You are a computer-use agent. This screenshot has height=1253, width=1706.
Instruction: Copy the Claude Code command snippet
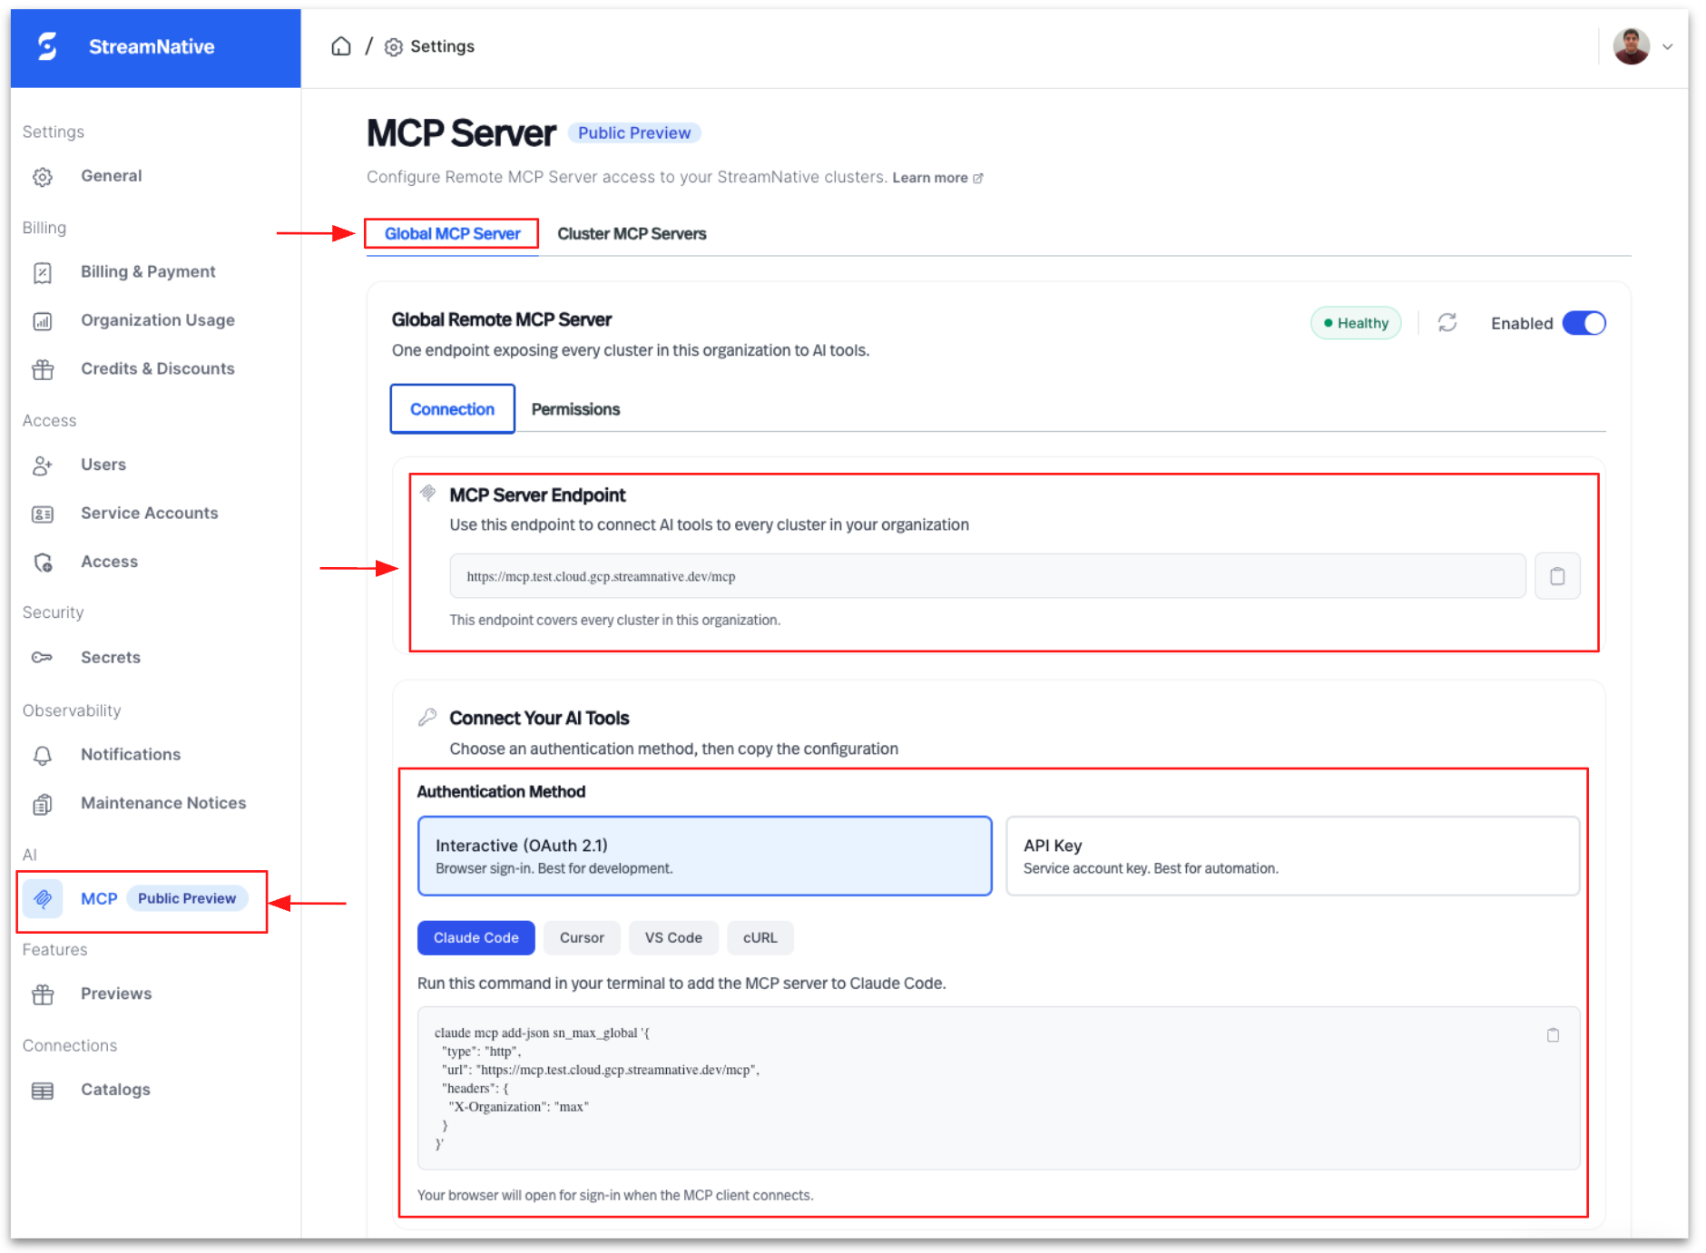[x=1553, y=1035]
